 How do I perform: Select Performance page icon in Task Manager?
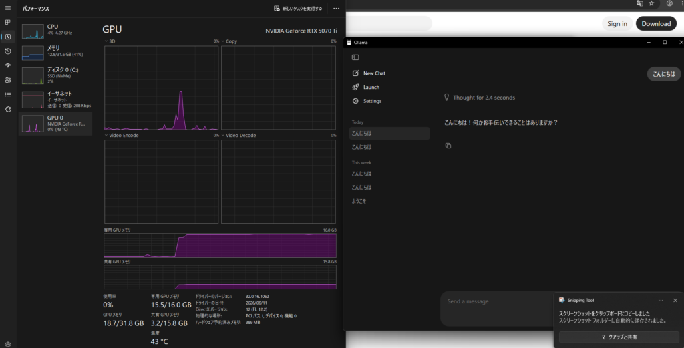(7, 37)
